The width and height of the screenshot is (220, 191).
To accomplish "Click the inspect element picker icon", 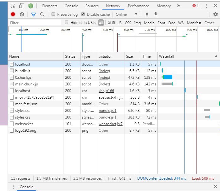I will click(x=13, y=6).
